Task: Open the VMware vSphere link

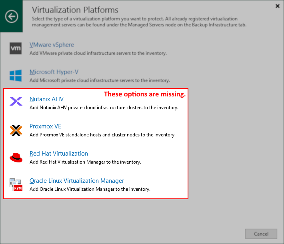Action: [x=52, y=45]
